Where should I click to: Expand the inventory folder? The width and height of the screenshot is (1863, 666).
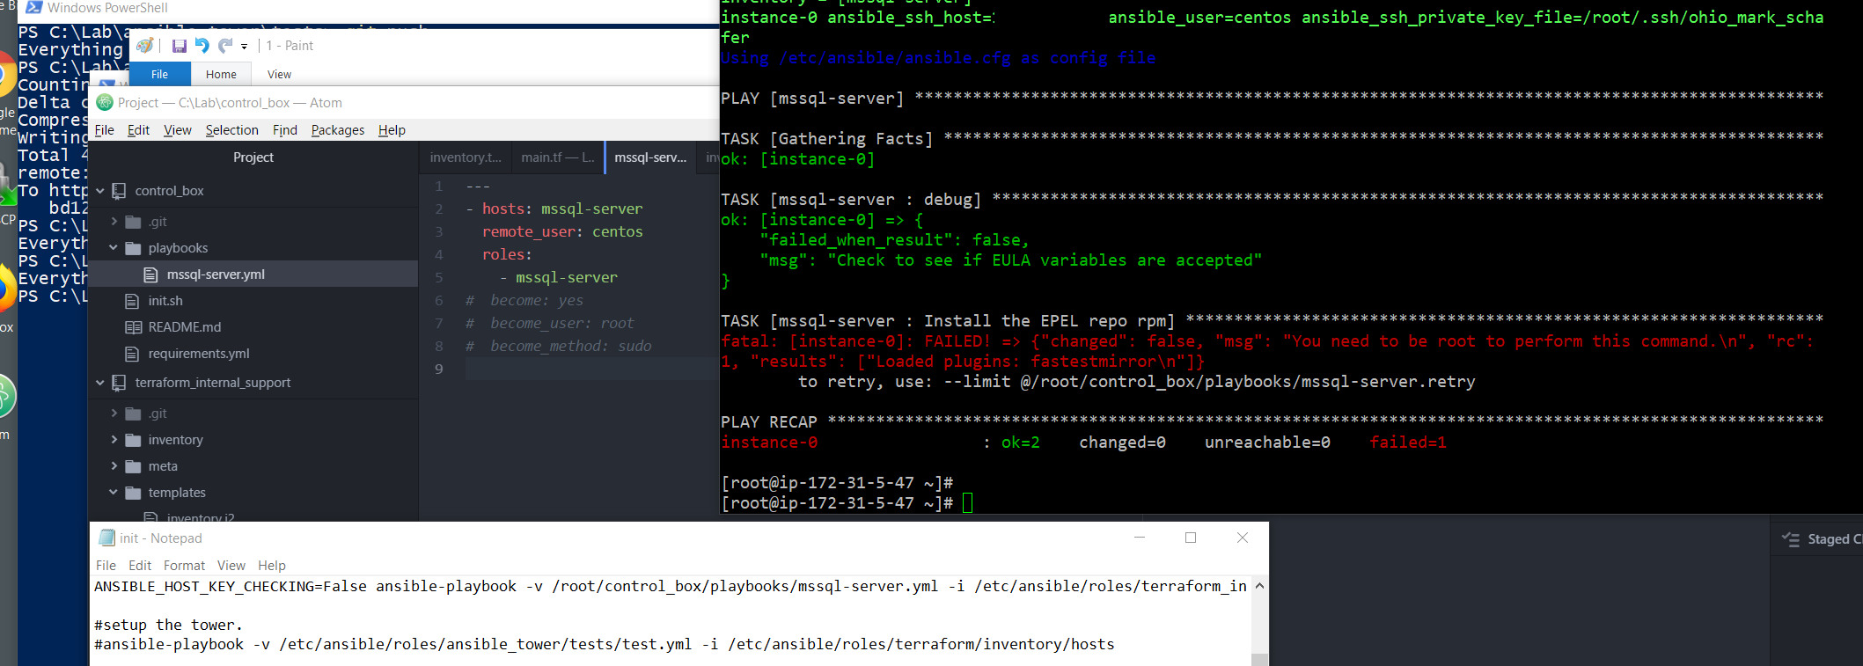pos(114,440)
